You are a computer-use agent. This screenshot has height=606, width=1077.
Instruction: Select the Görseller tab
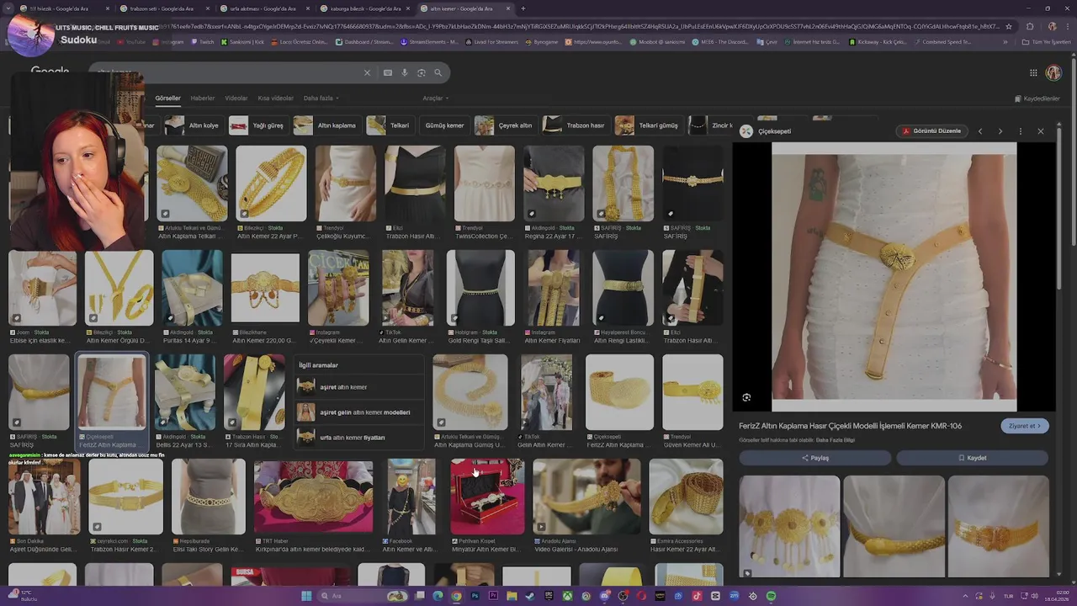[x=167, y=98]
